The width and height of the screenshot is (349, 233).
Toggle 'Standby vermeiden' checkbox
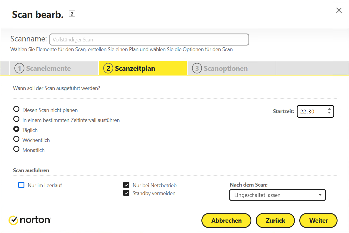tap(126, 193)
